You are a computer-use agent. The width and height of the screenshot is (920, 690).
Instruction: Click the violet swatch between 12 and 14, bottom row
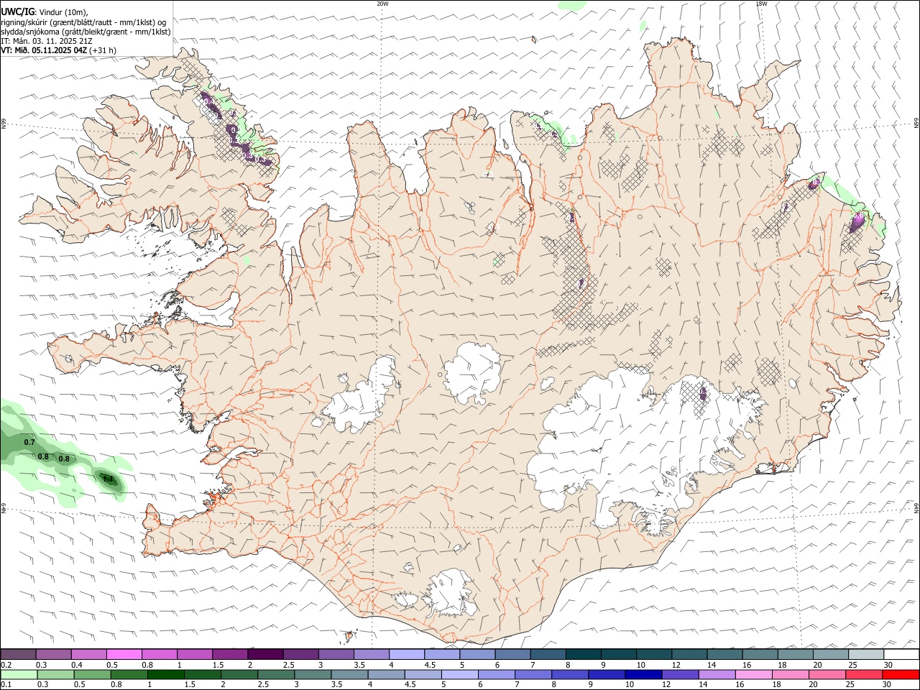click(x=680, y=674)
